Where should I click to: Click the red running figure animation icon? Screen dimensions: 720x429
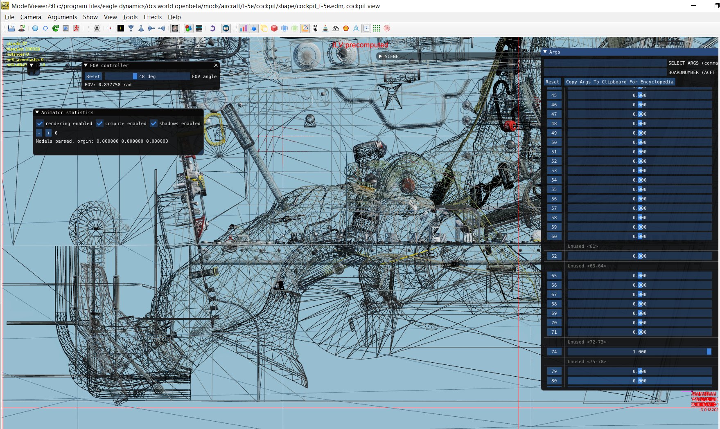tap(76, 28)
